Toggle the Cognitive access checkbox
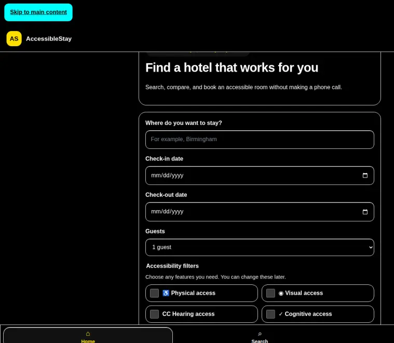Screen dimensions: 394x343 coord(270,314)
